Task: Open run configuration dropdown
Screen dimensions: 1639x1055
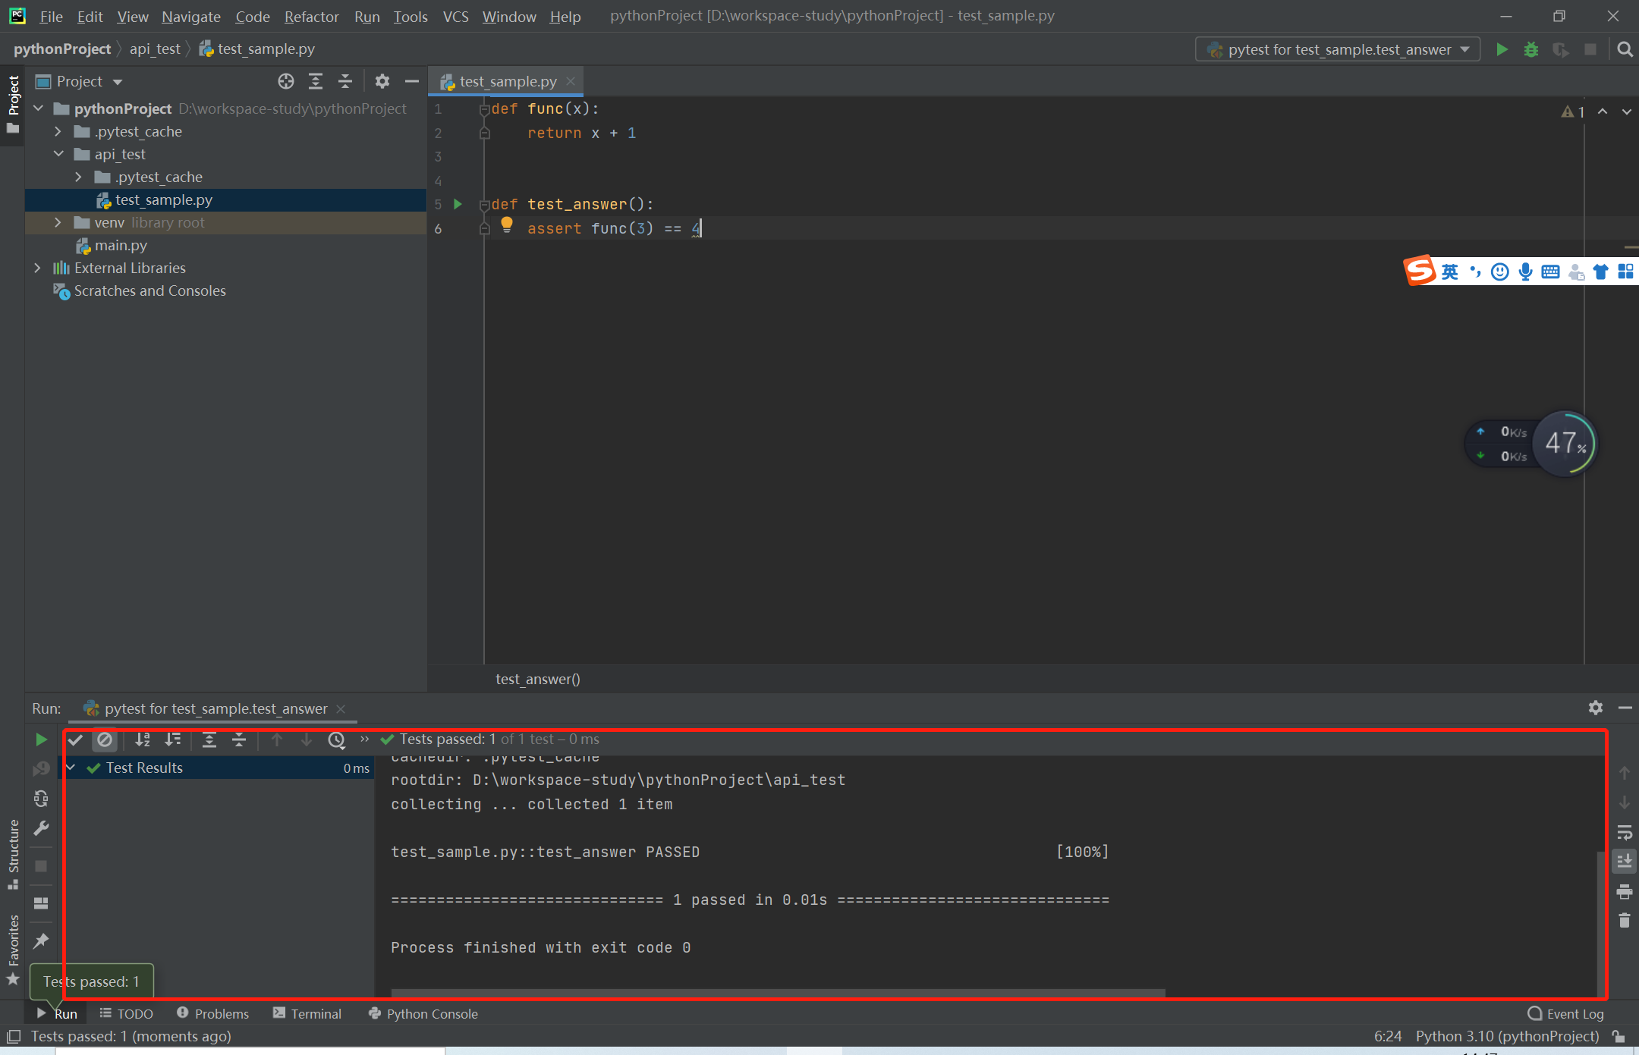Action: pyautogui.click(x=1338, y=49)
